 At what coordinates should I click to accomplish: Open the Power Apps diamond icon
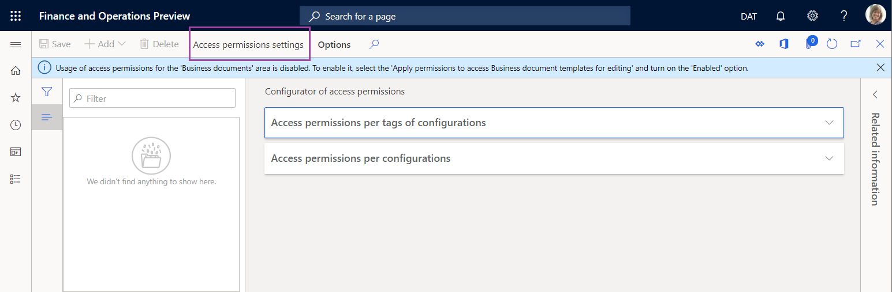coord(760,44)
